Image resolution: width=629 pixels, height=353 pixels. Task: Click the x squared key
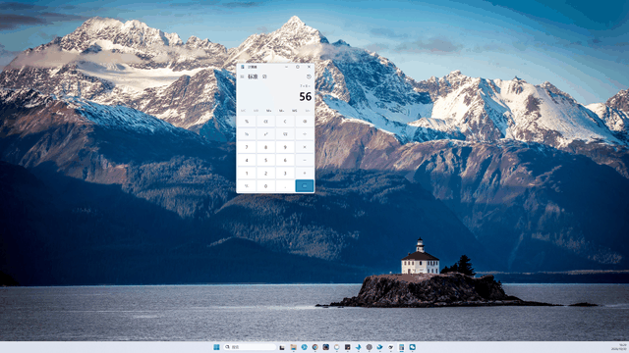(265, 134)
